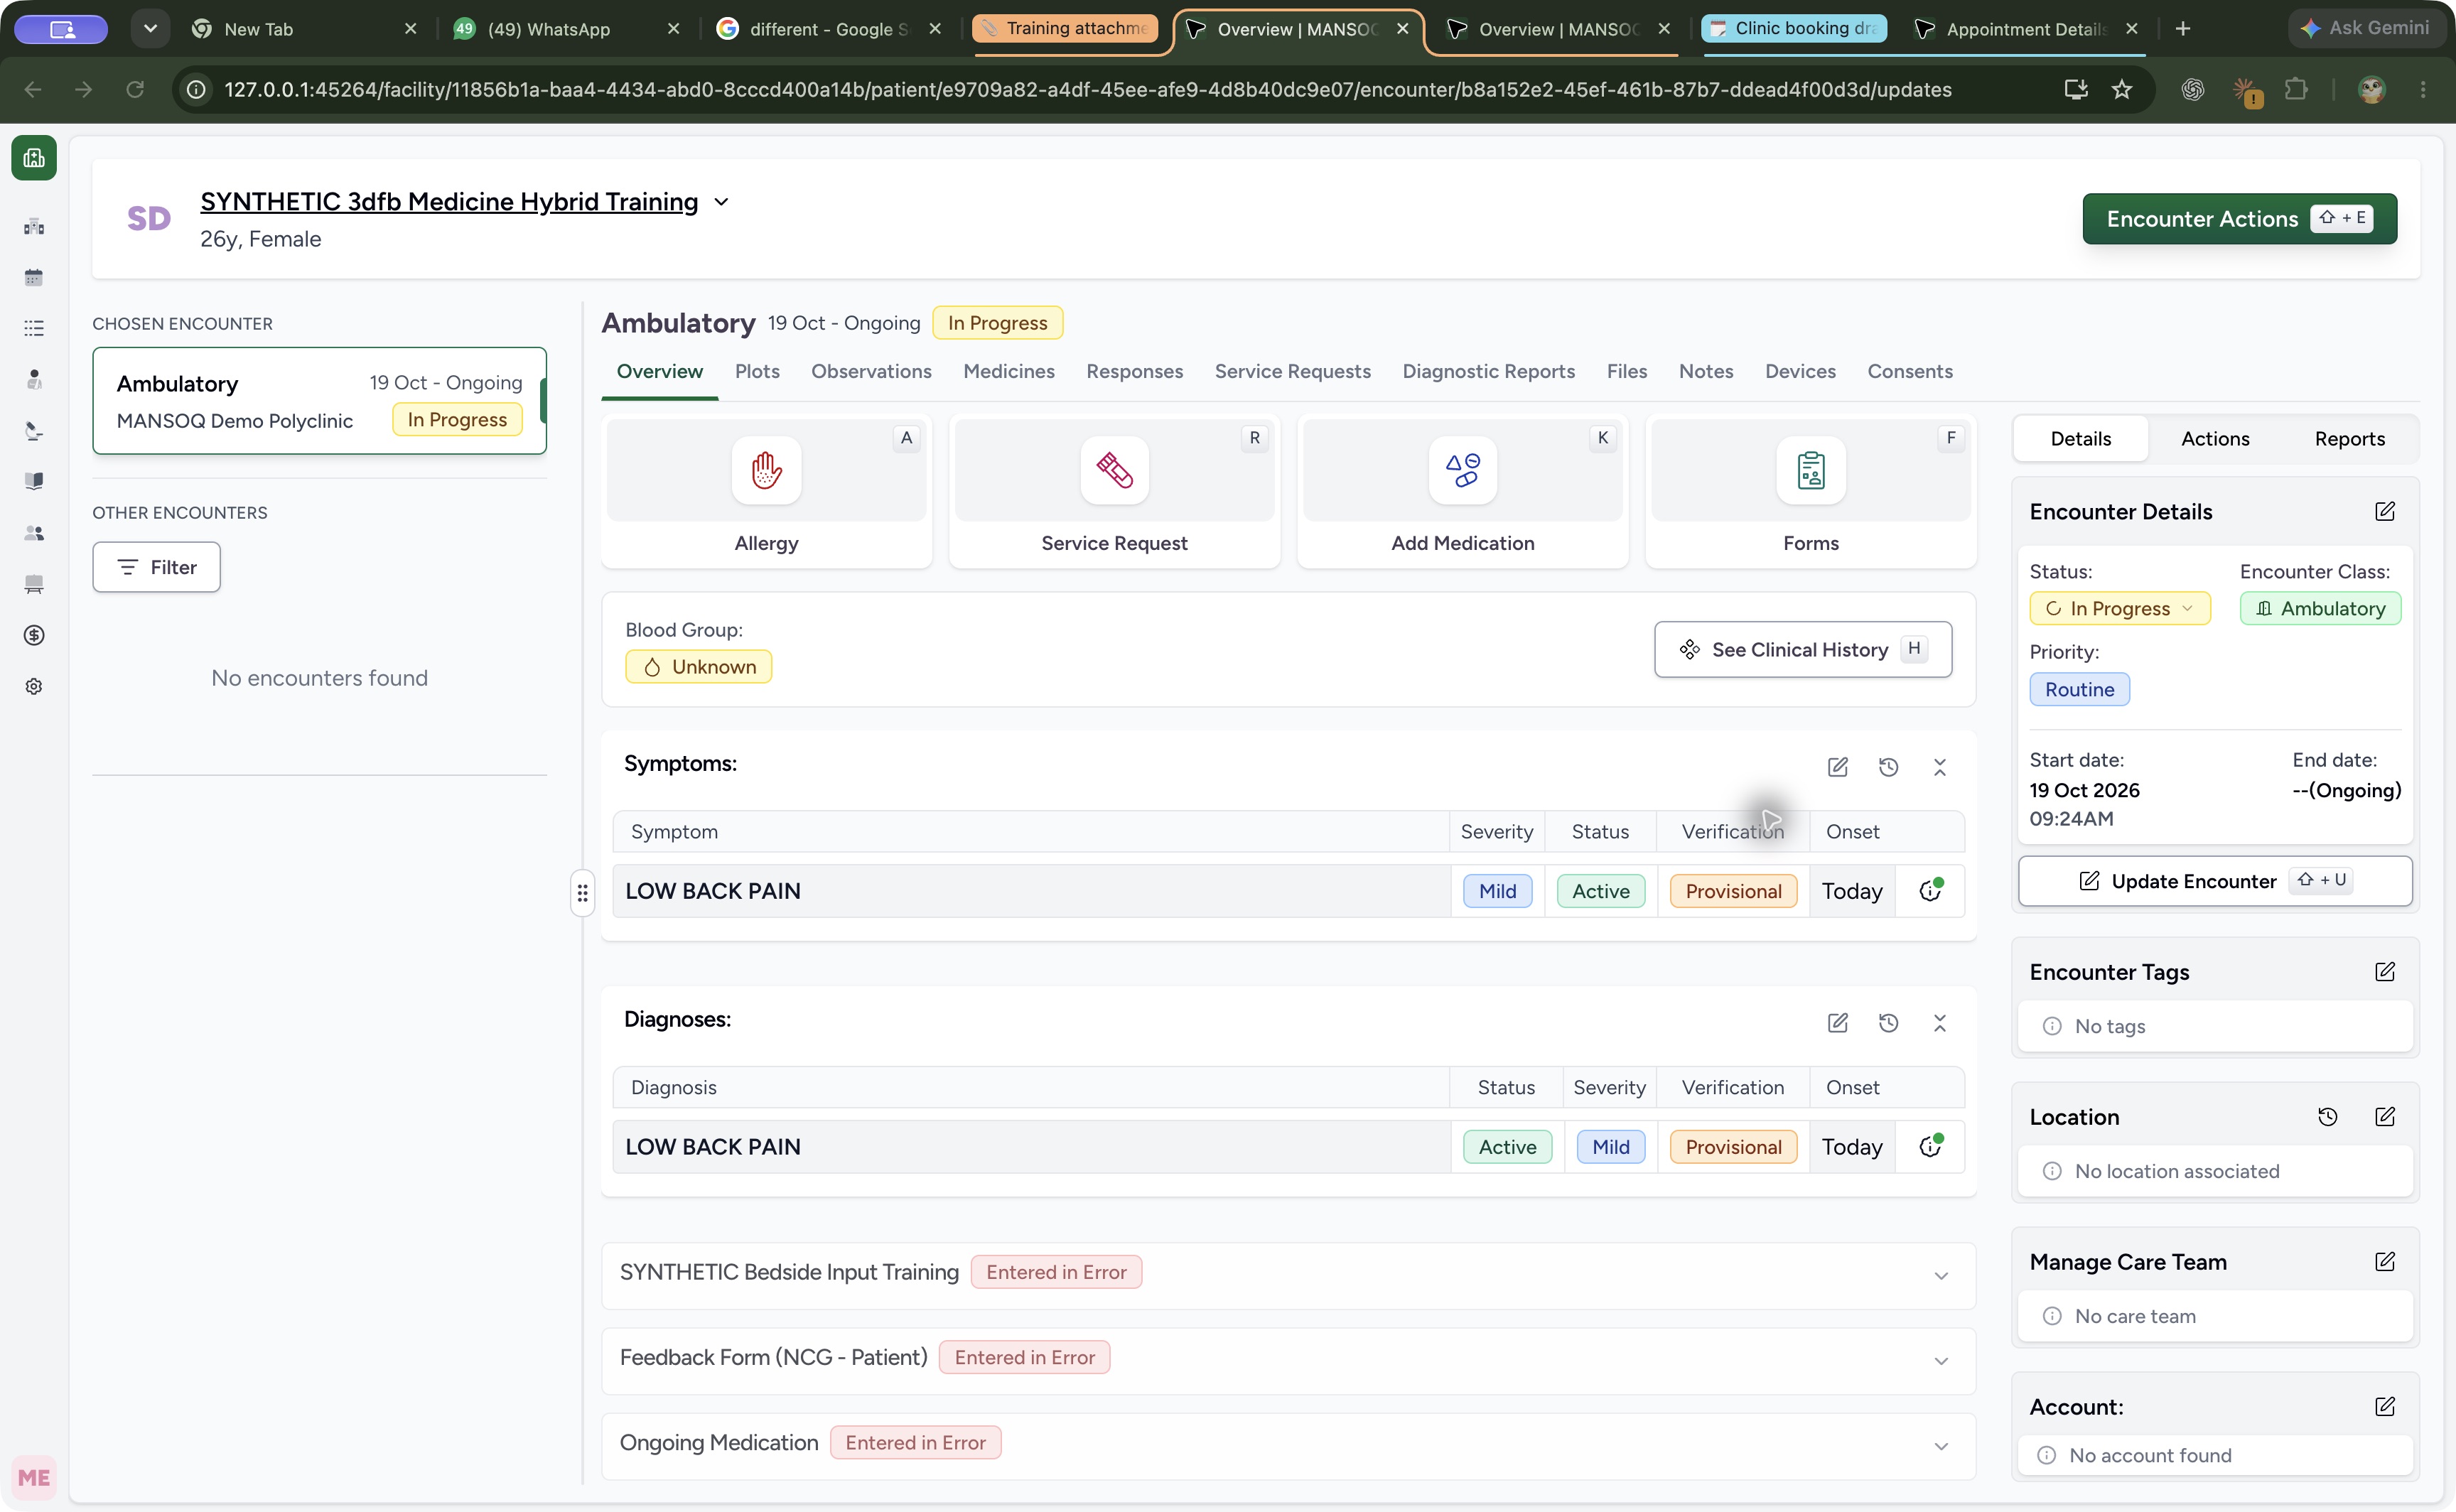2456x1512 pixels.
Task: Collapse the Diagnoses section
Action: pos(1939,1022)
